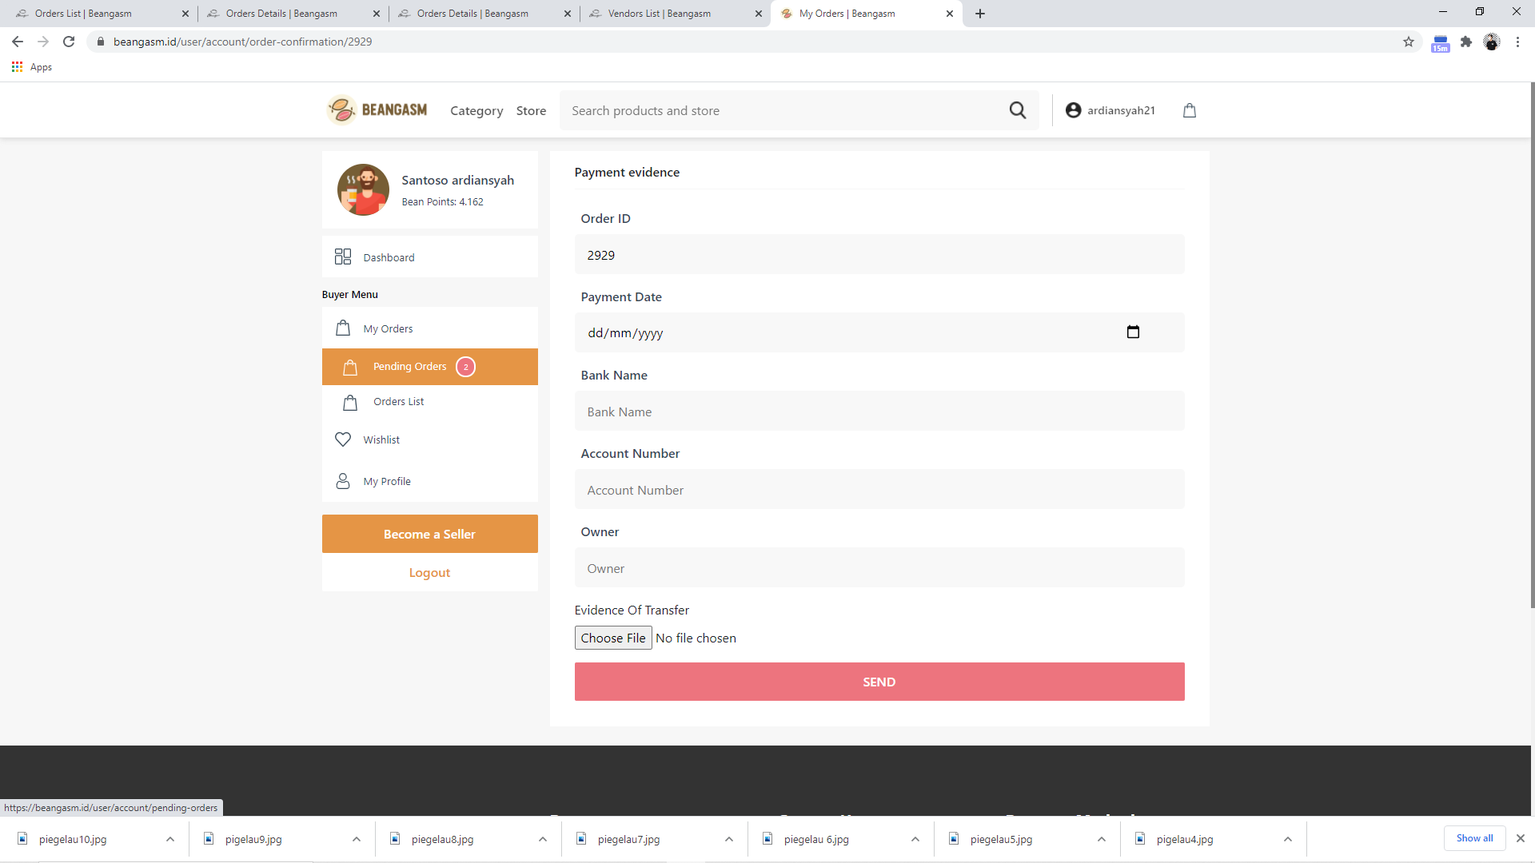Click the shopping cart icon

click(1189, 109)
